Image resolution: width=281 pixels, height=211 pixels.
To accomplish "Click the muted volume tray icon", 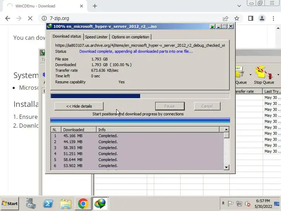I will [x=248, y=204].
